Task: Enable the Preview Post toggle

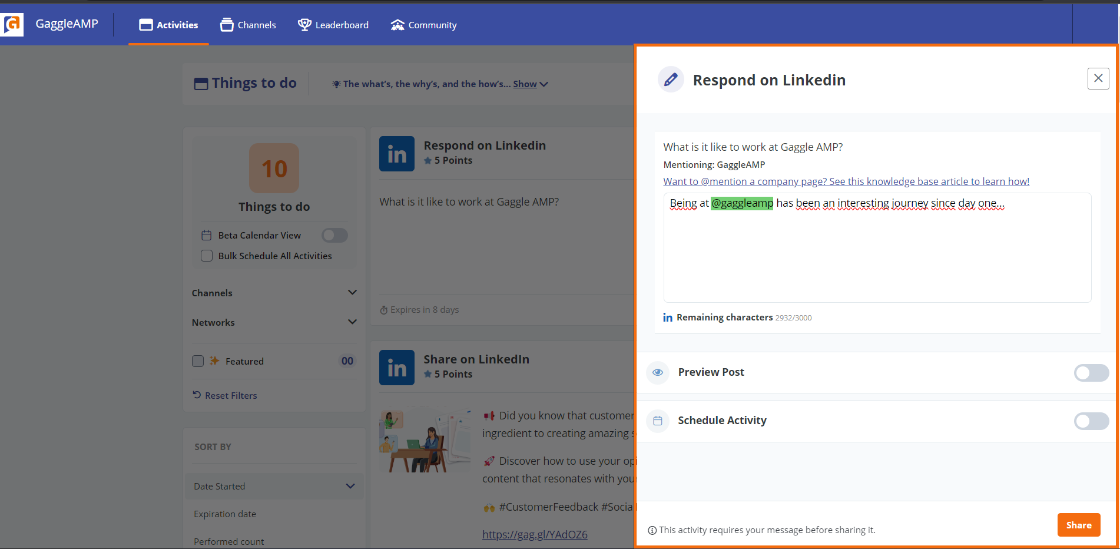Action: coord(1091,372)
